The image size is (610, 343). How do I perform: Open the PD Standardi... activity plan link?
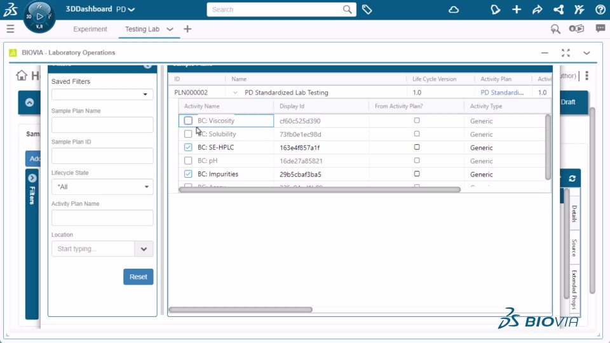502,93
